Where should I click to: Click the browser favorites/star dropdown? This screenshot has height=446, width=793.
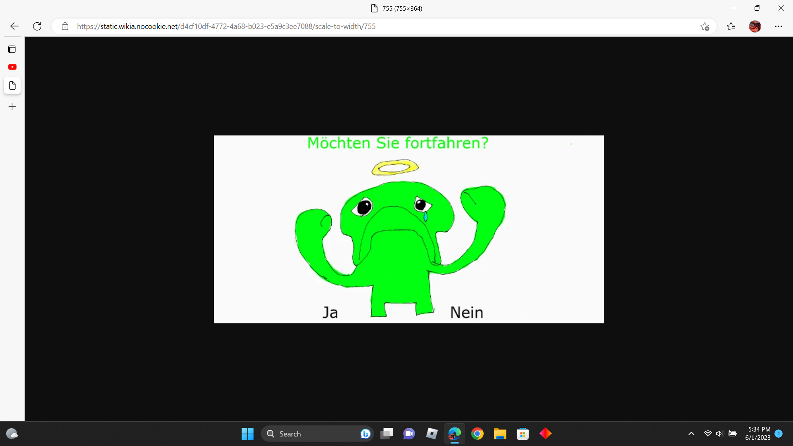[731, 26]
